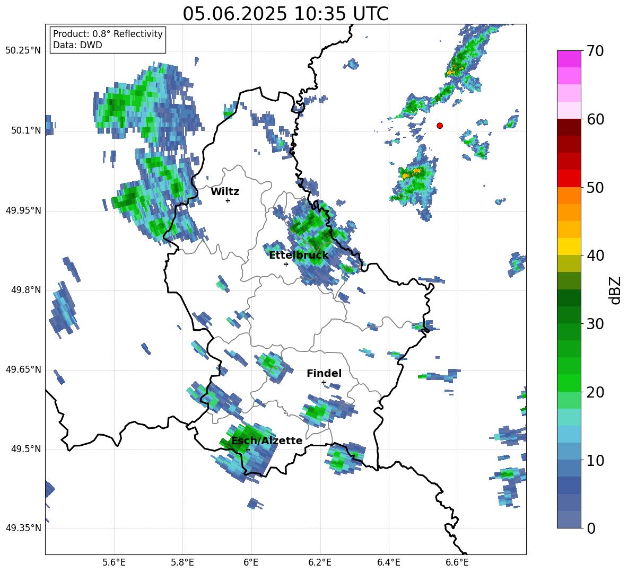
Task: Click the 40 value on the colorbar
Action: tap(595, 255)
